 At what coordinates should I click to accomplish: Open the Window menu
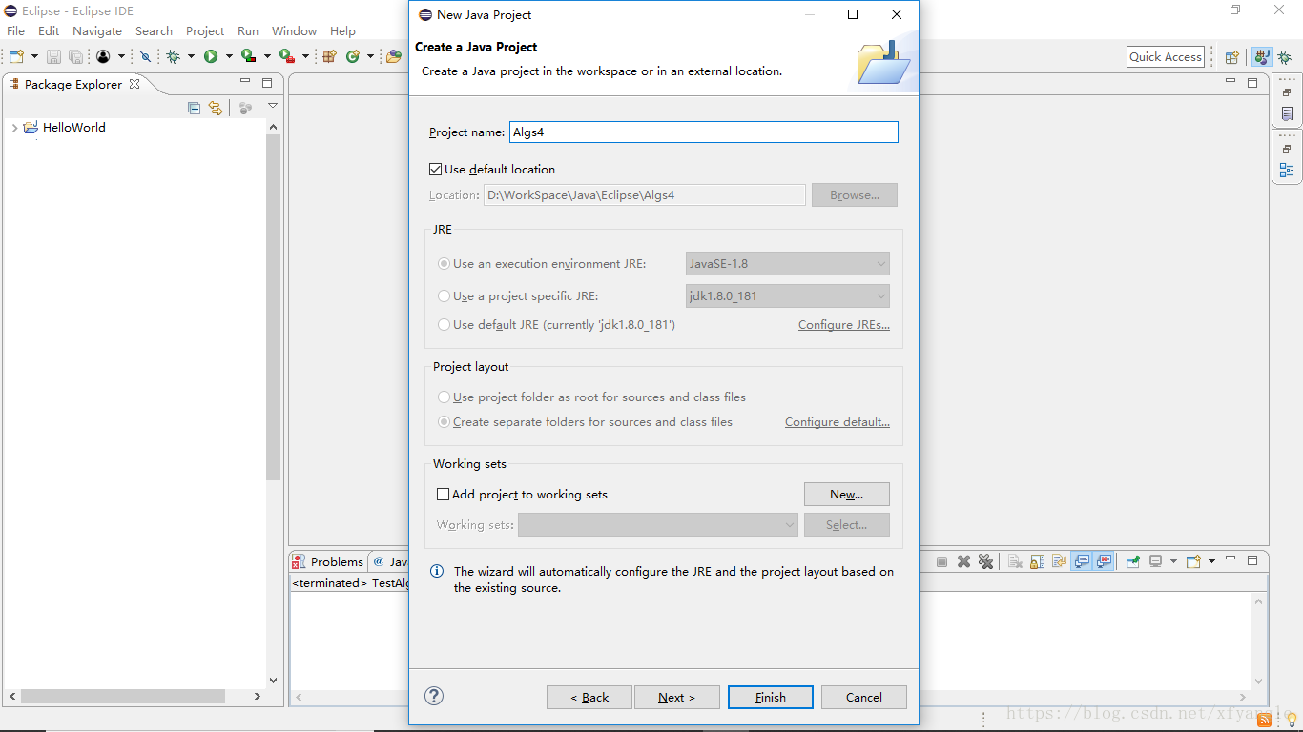point(294,30)
